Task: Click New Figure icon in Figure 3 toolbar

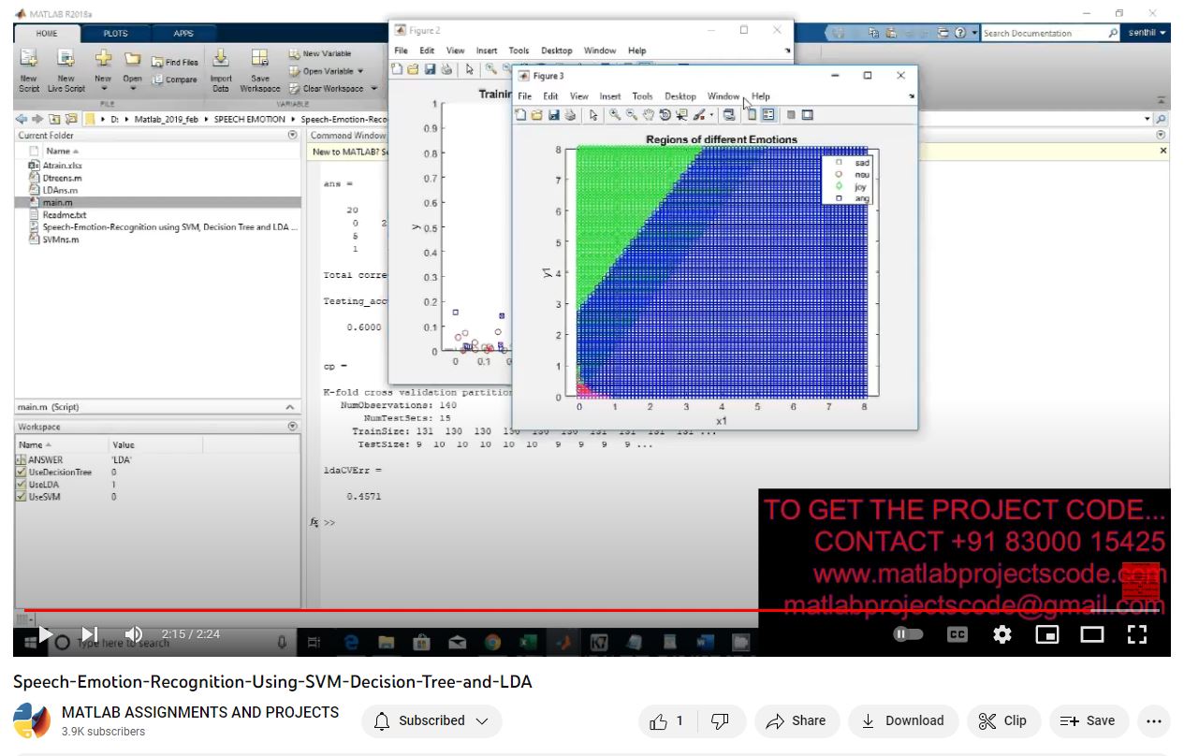Action: coord(522,115)
